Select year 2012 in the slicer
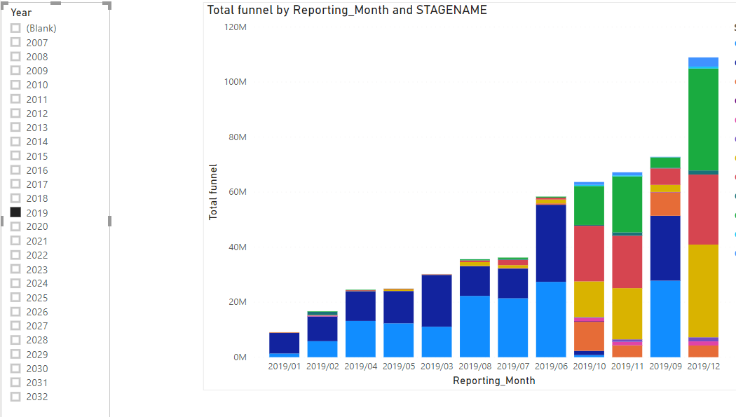The image size is (736, 417). click(15, 113)
